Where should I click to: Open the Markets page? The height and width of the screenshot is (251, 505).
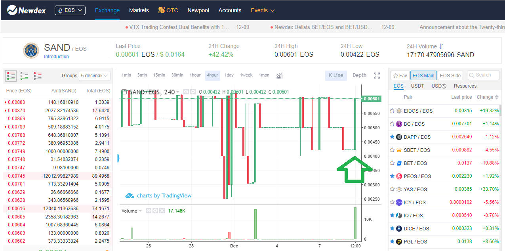pos(139,10)
